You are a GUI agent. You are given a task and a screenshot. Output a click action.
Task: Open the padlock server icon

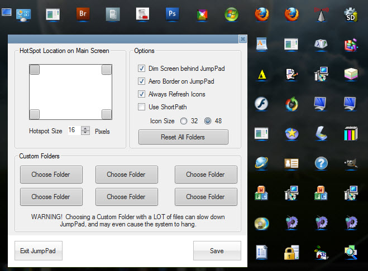(x=291, y=253)
